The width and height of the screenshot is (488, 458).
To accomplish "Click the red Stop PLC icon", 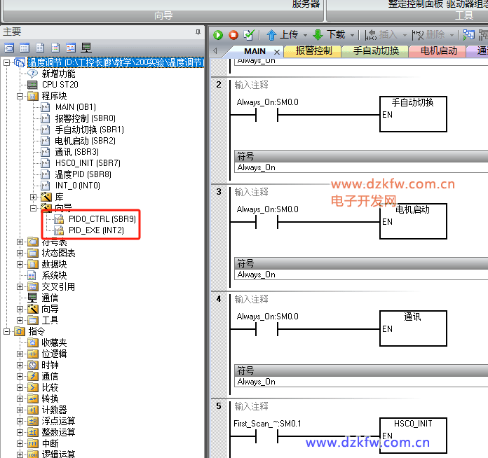I will point(233,34).
